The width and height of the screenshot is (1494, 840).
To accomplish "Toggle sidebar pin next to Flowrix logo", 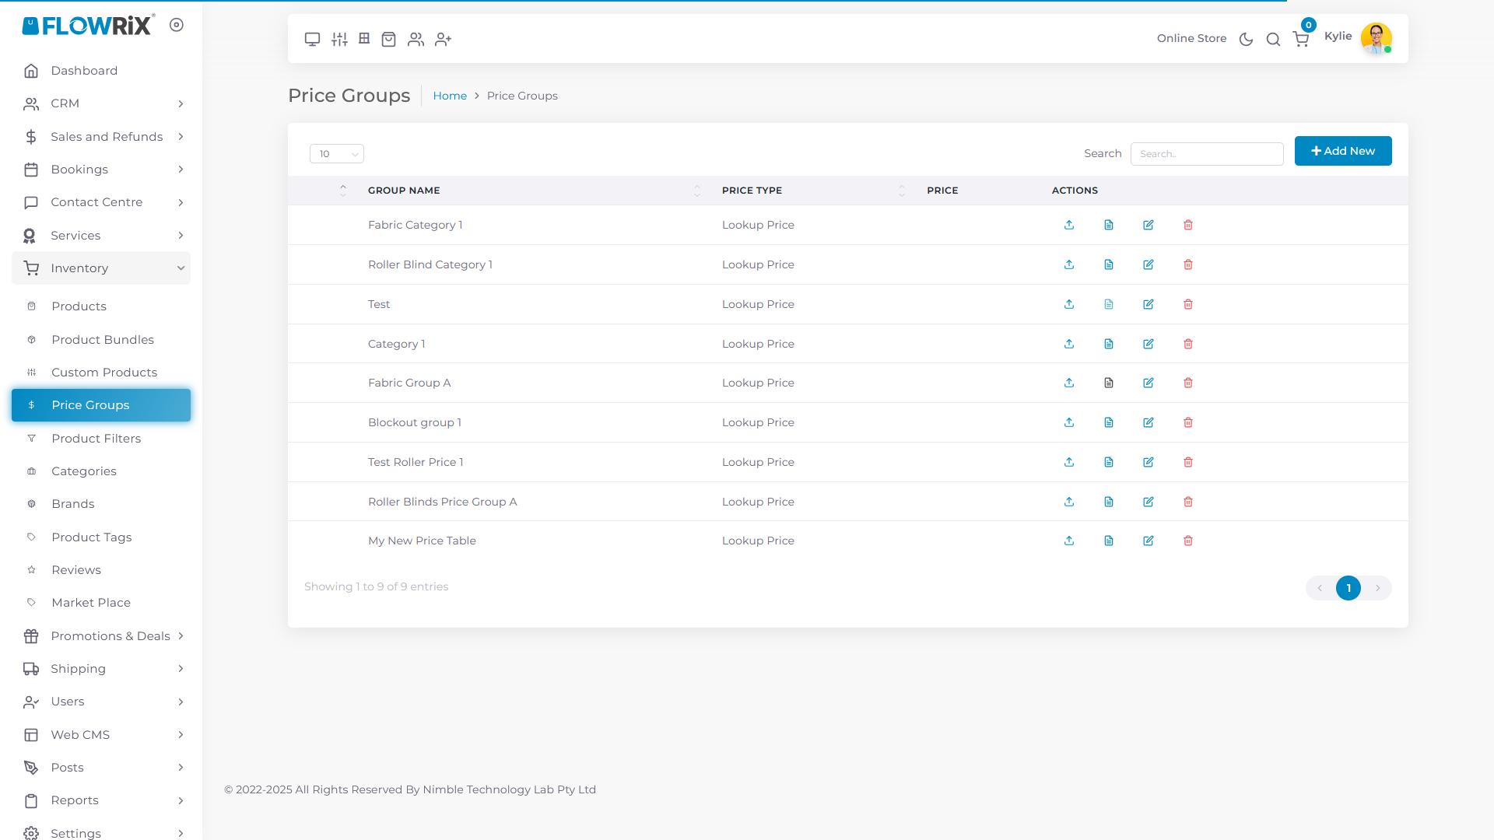I will coord(177,25).
